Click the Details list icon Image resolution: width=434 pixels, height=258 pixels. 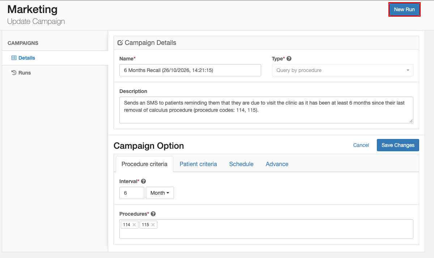14,58
